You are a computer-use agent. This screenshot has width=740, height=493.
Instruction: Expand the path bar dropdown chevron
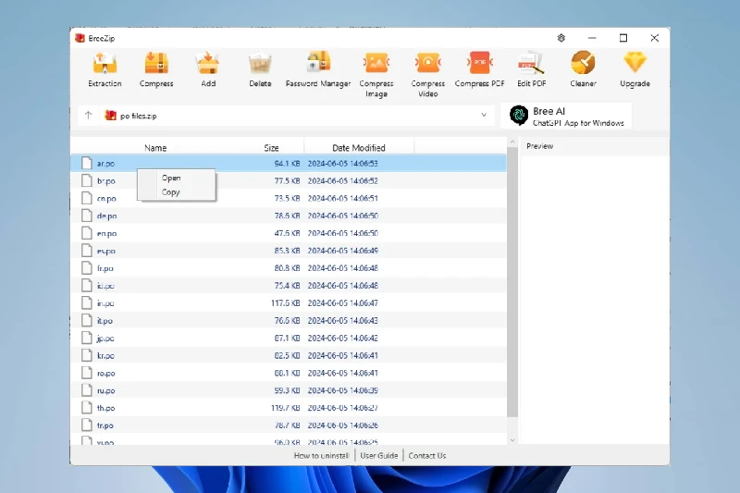click(484, 115)
